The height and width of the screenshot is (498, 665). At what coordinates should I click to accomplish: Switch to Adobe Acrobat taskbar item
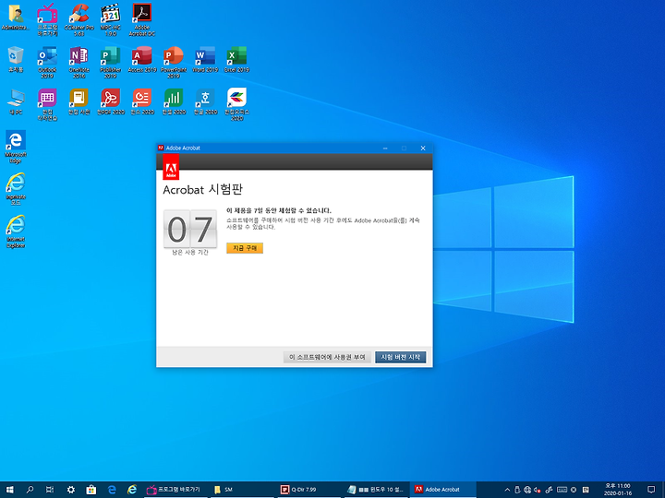click(x=442, y=490)
